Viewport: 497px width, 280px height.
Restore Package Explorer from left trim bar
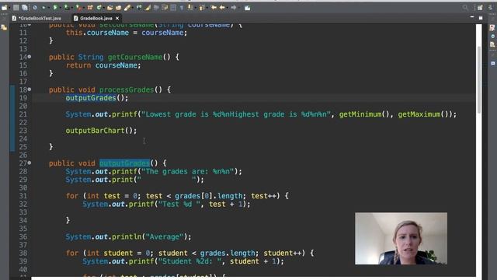(x=4, y=28)
